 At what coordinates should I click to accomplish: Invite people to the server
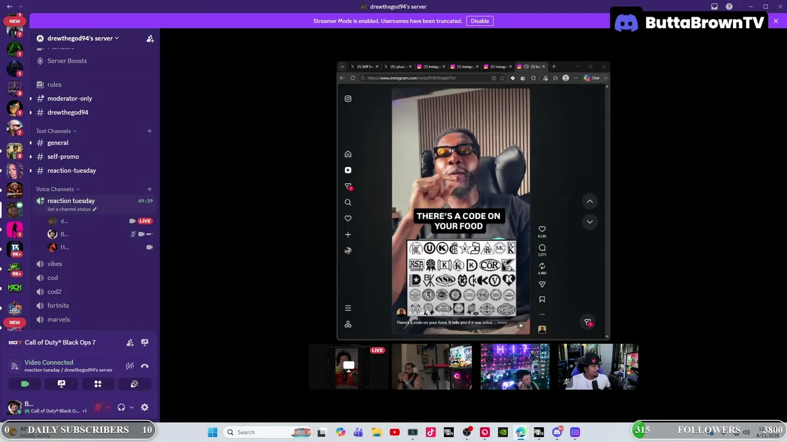(x=149, y=39)
